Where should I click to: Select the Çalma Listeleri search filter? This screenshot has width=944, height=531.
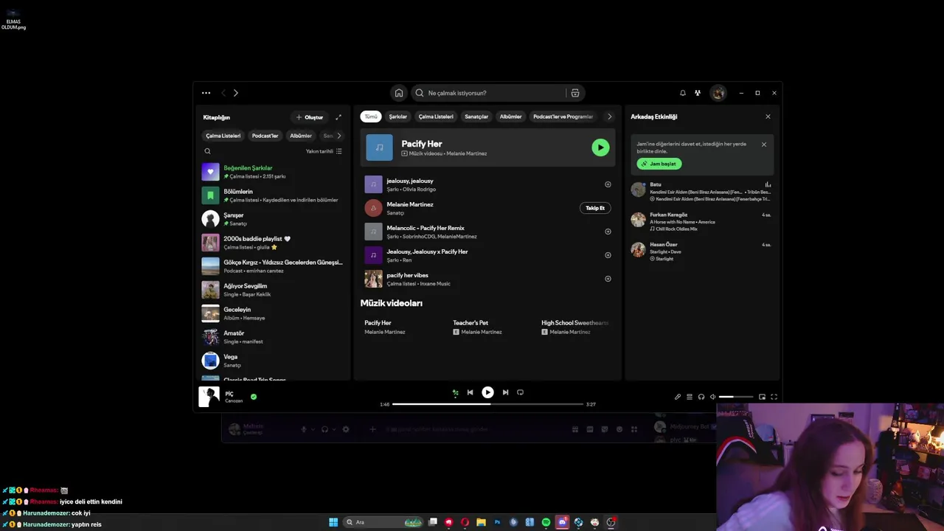point(436,117)
